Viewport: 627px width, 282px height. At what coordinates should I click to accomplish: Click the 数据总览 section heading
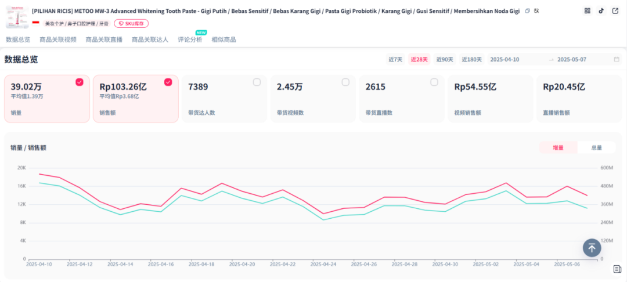click(x=21, y=60)
